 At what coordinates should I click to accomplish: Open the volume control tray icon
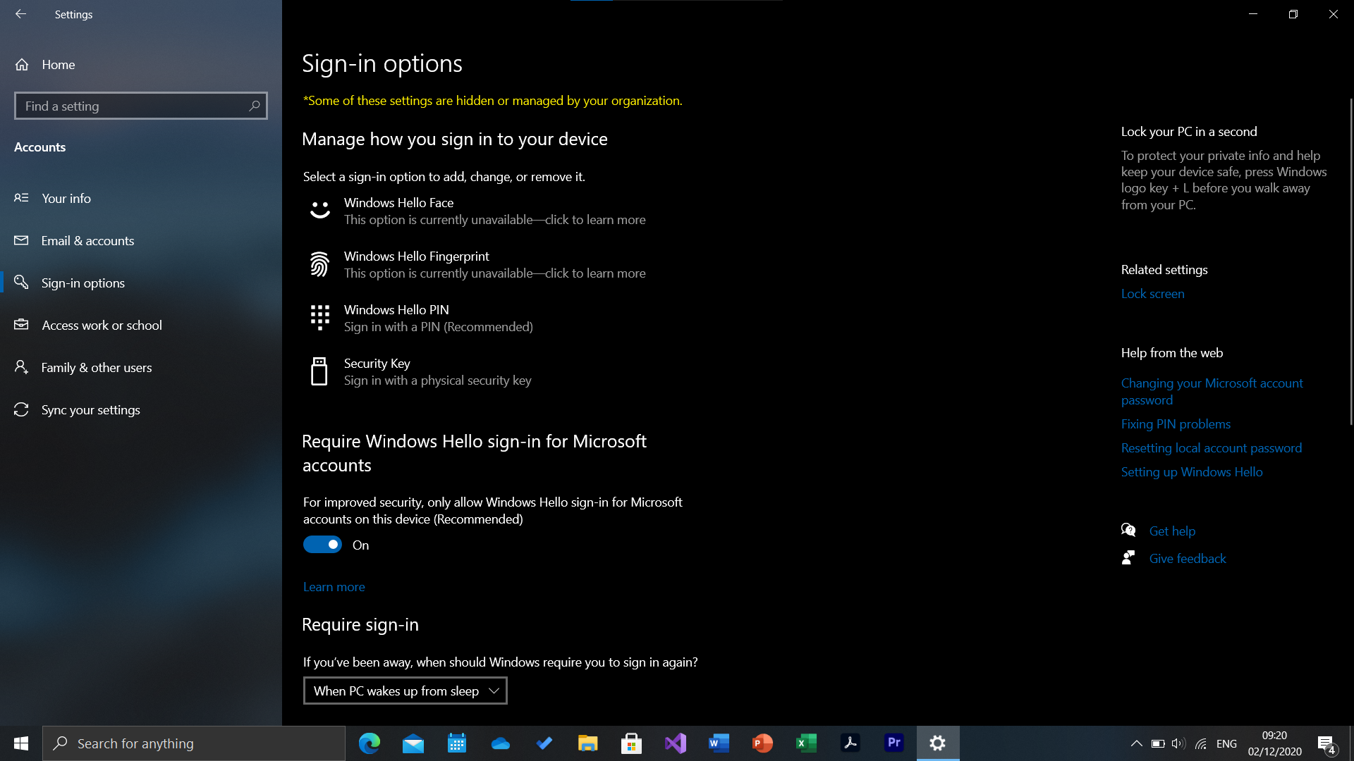(1178, 743)
